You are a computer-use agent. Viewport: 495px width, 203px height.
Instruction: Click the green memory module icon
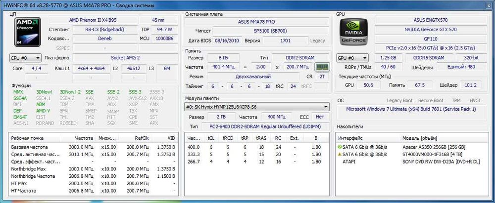pyautogui.click(x=322, y=67)
